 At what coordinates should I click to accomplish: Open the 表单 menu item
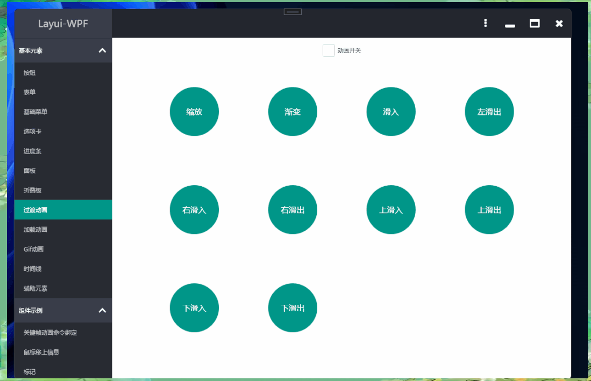tap(63, 92)
